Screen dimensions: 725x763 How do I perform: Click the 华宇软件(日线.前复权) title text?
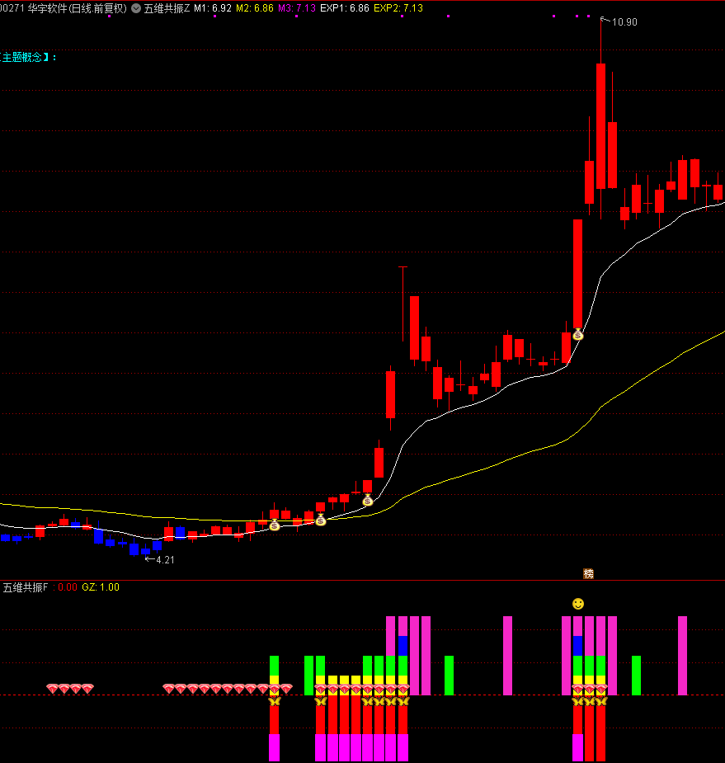pos(77,8)
